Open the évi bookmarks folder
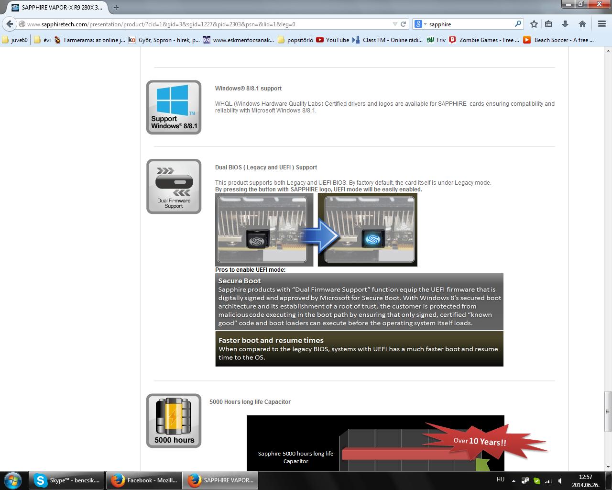Screen dimensions: 612x490 (42, 40)
